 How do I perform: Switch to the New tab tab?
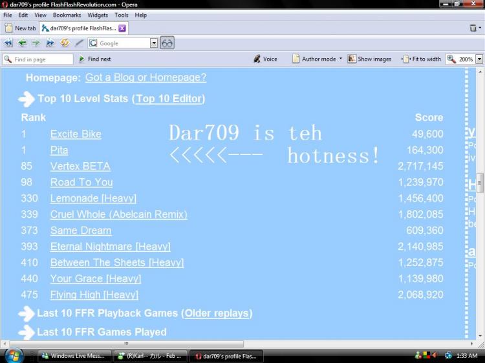point(20,28)
